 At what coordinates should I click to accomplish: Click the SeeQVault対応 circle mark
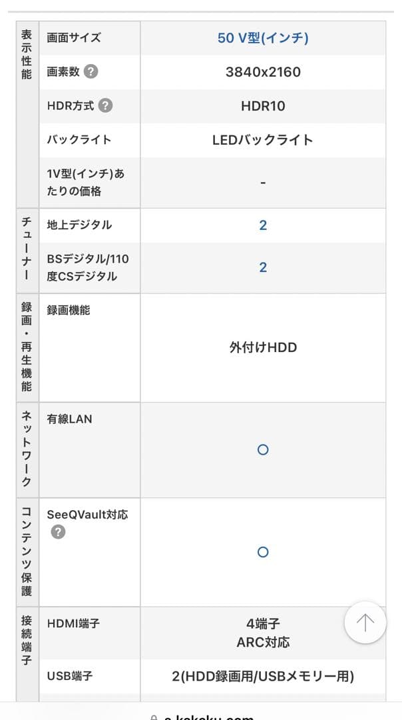[x=262, y=552]
